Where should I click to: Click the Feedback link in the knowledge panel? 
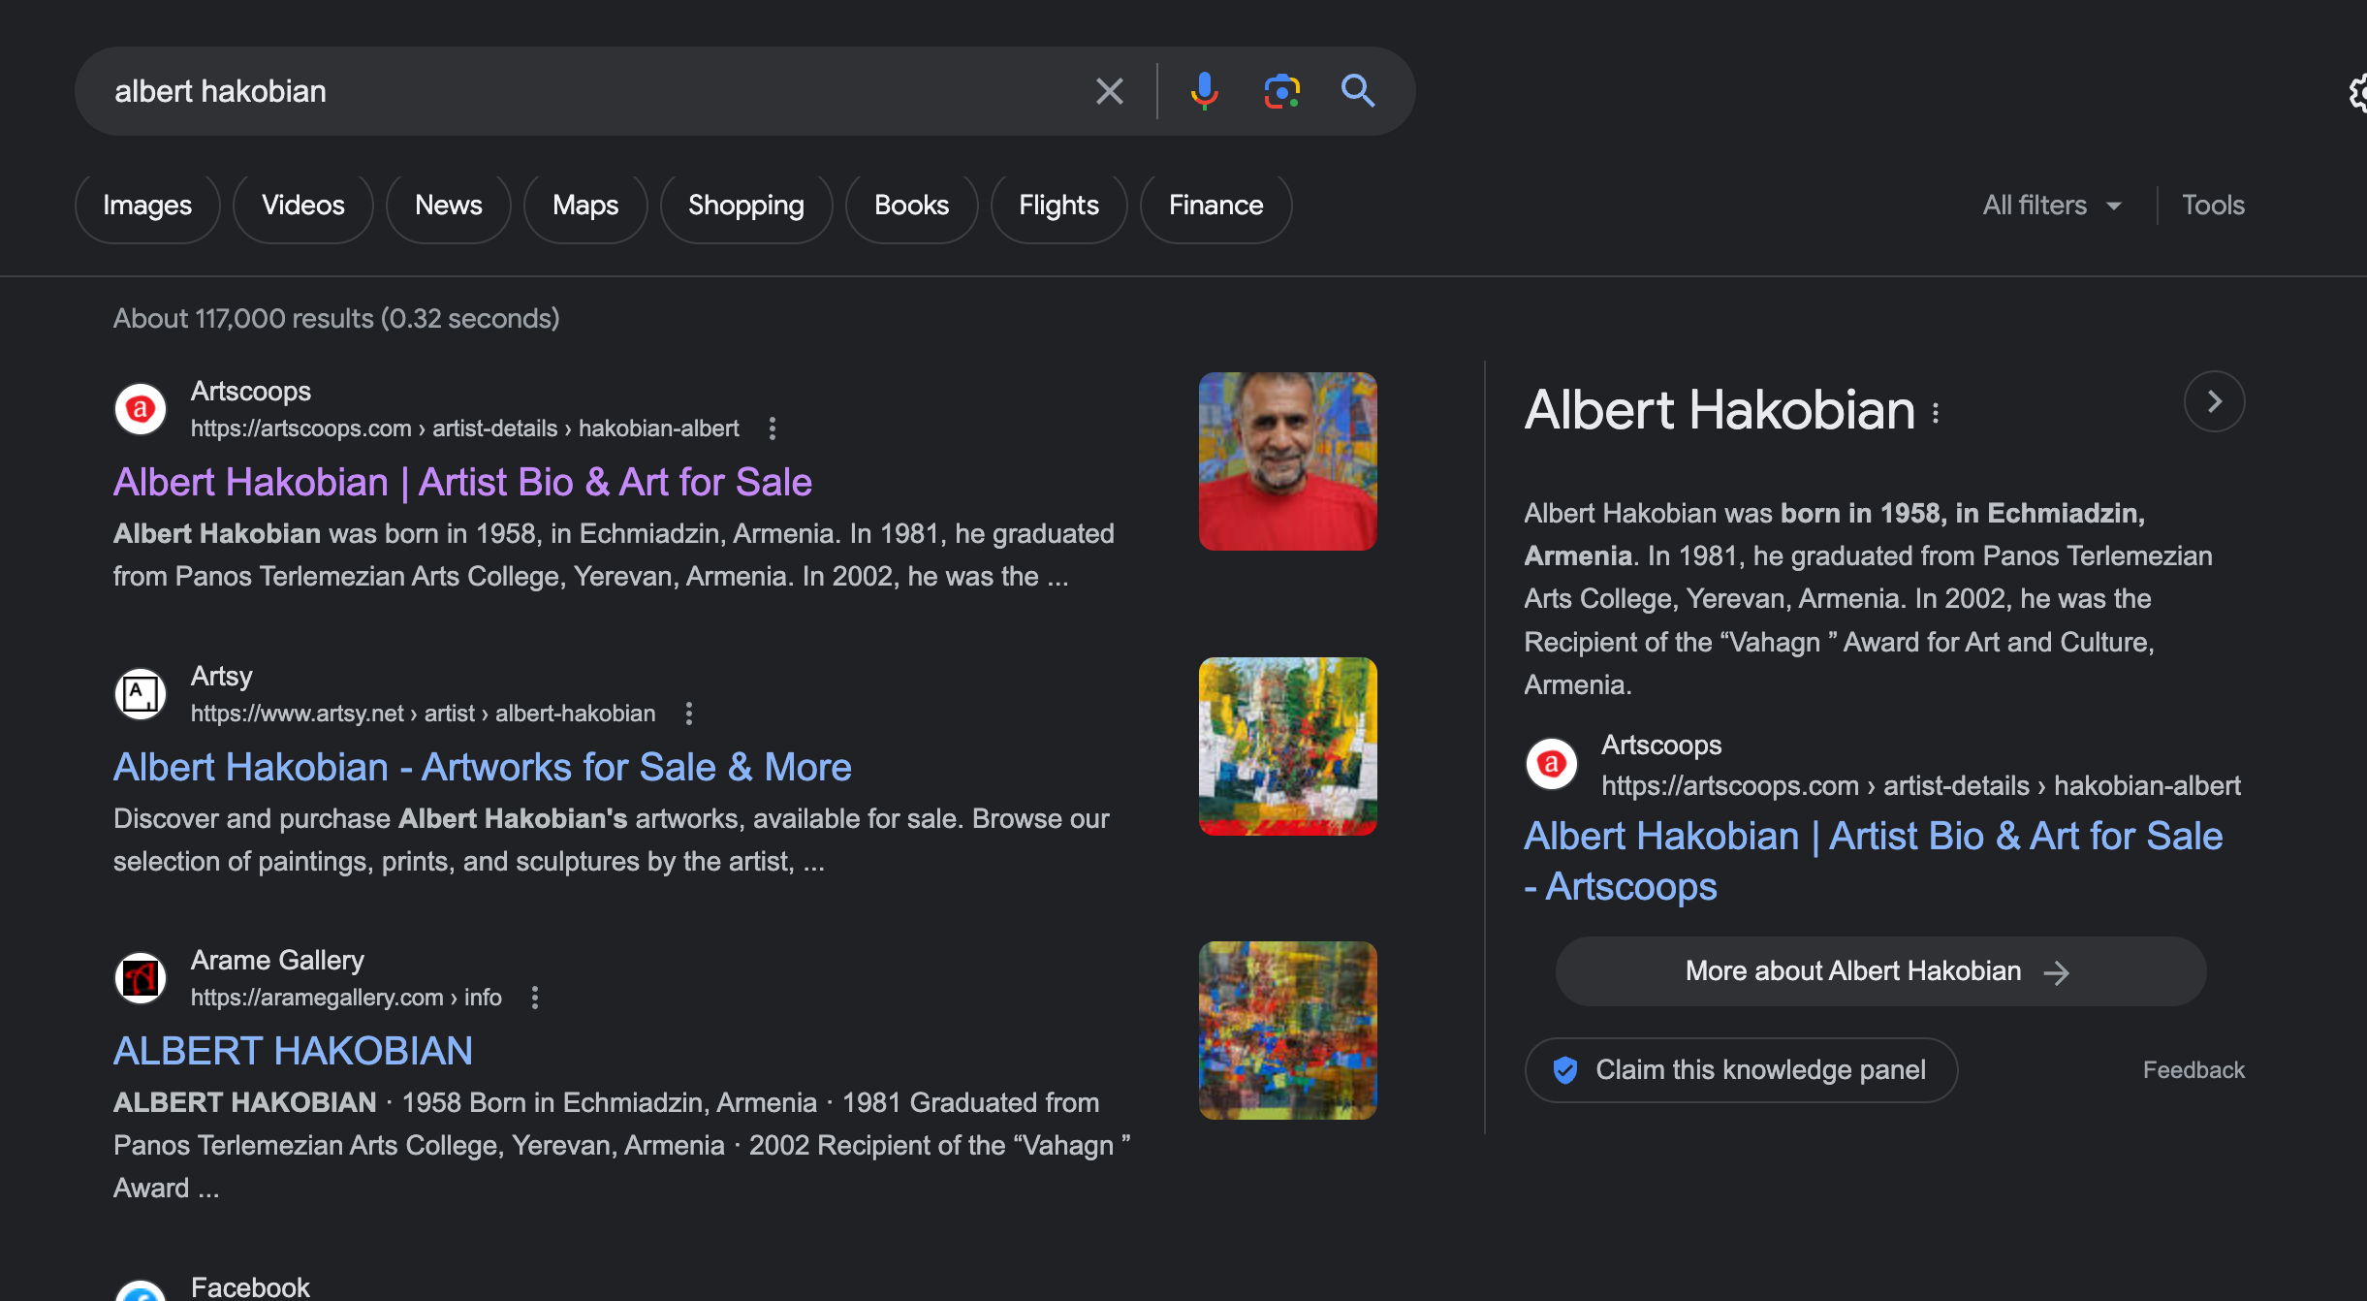point(2193,1070)
